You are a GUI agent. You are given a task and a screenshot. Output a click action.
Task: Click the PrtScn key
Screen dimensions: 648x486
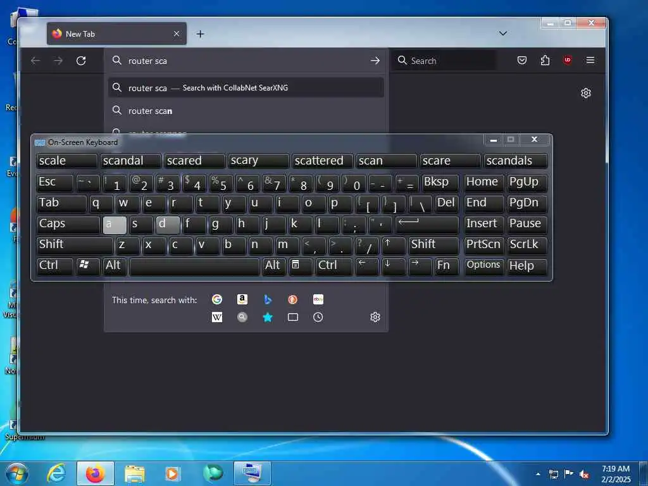[483, 245]
